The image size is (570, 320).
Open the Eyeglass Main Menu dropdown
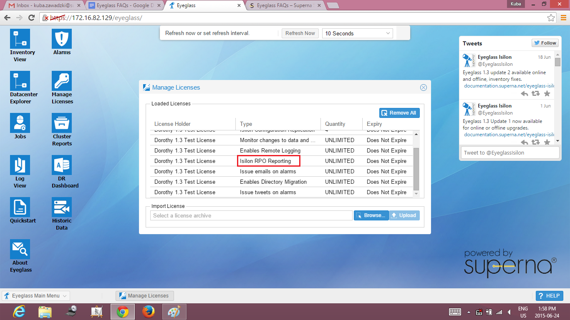36,296
